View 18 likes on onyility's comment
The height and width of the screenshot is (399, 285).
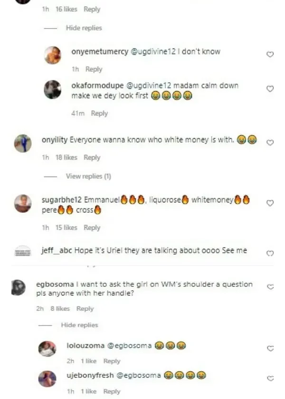[66, 158]
